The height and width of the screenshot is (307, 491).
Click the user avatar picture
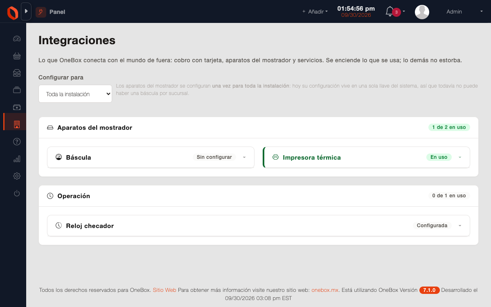[x=422, y=12]
